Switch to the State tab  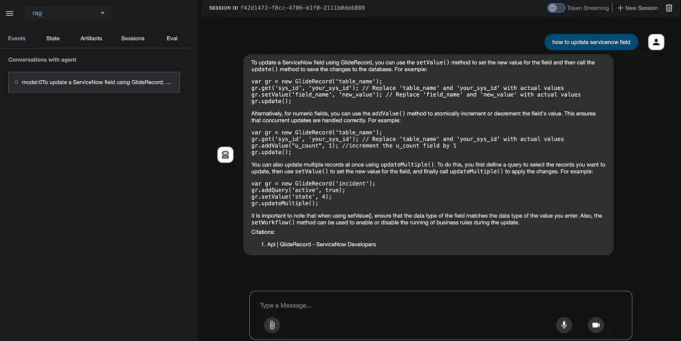pos(53,38)
